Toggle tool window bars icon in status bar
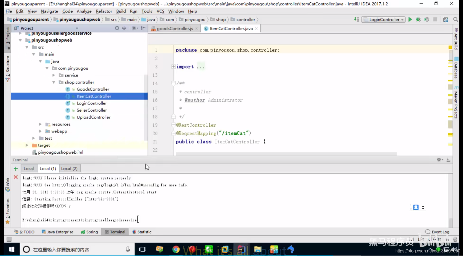 click(x=9, y=239)
